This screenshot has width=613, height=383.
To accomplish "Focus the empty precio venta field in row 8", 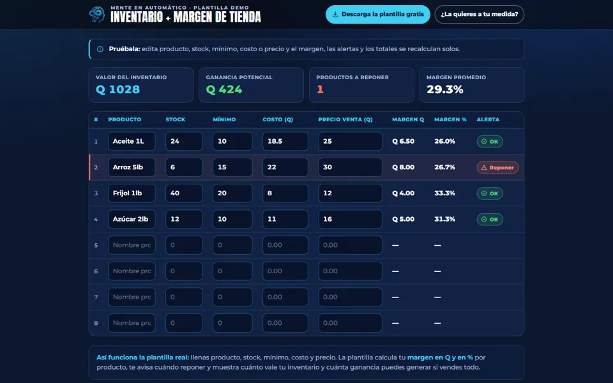I will point(350,323).
